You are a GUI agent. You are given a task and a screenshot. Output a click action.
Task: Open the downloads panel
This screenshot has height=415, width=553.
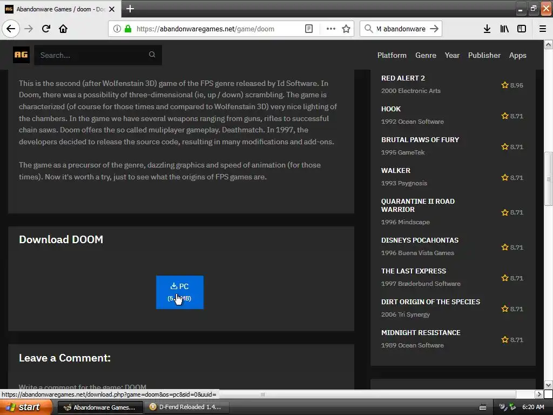coord(487,29)
